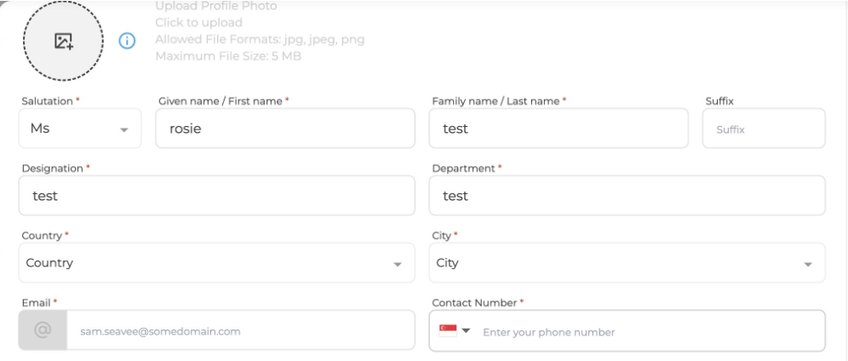Click the Email address input field
This screenshot has height=361, width=848.
238,331
